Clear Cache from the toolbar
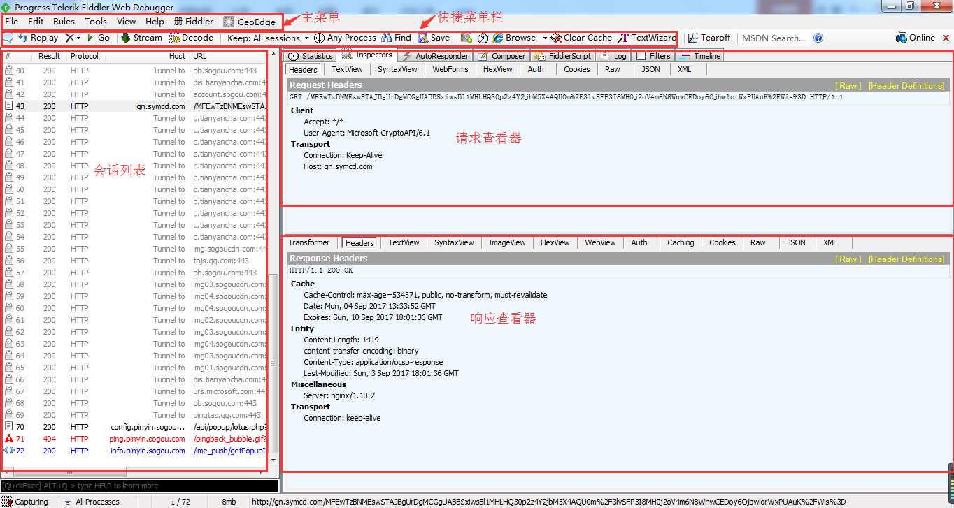 (x=581, y=38)
